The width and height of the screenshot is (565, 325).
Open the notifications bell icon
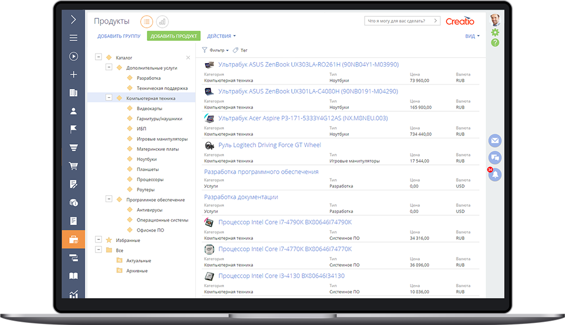point(495,175)
